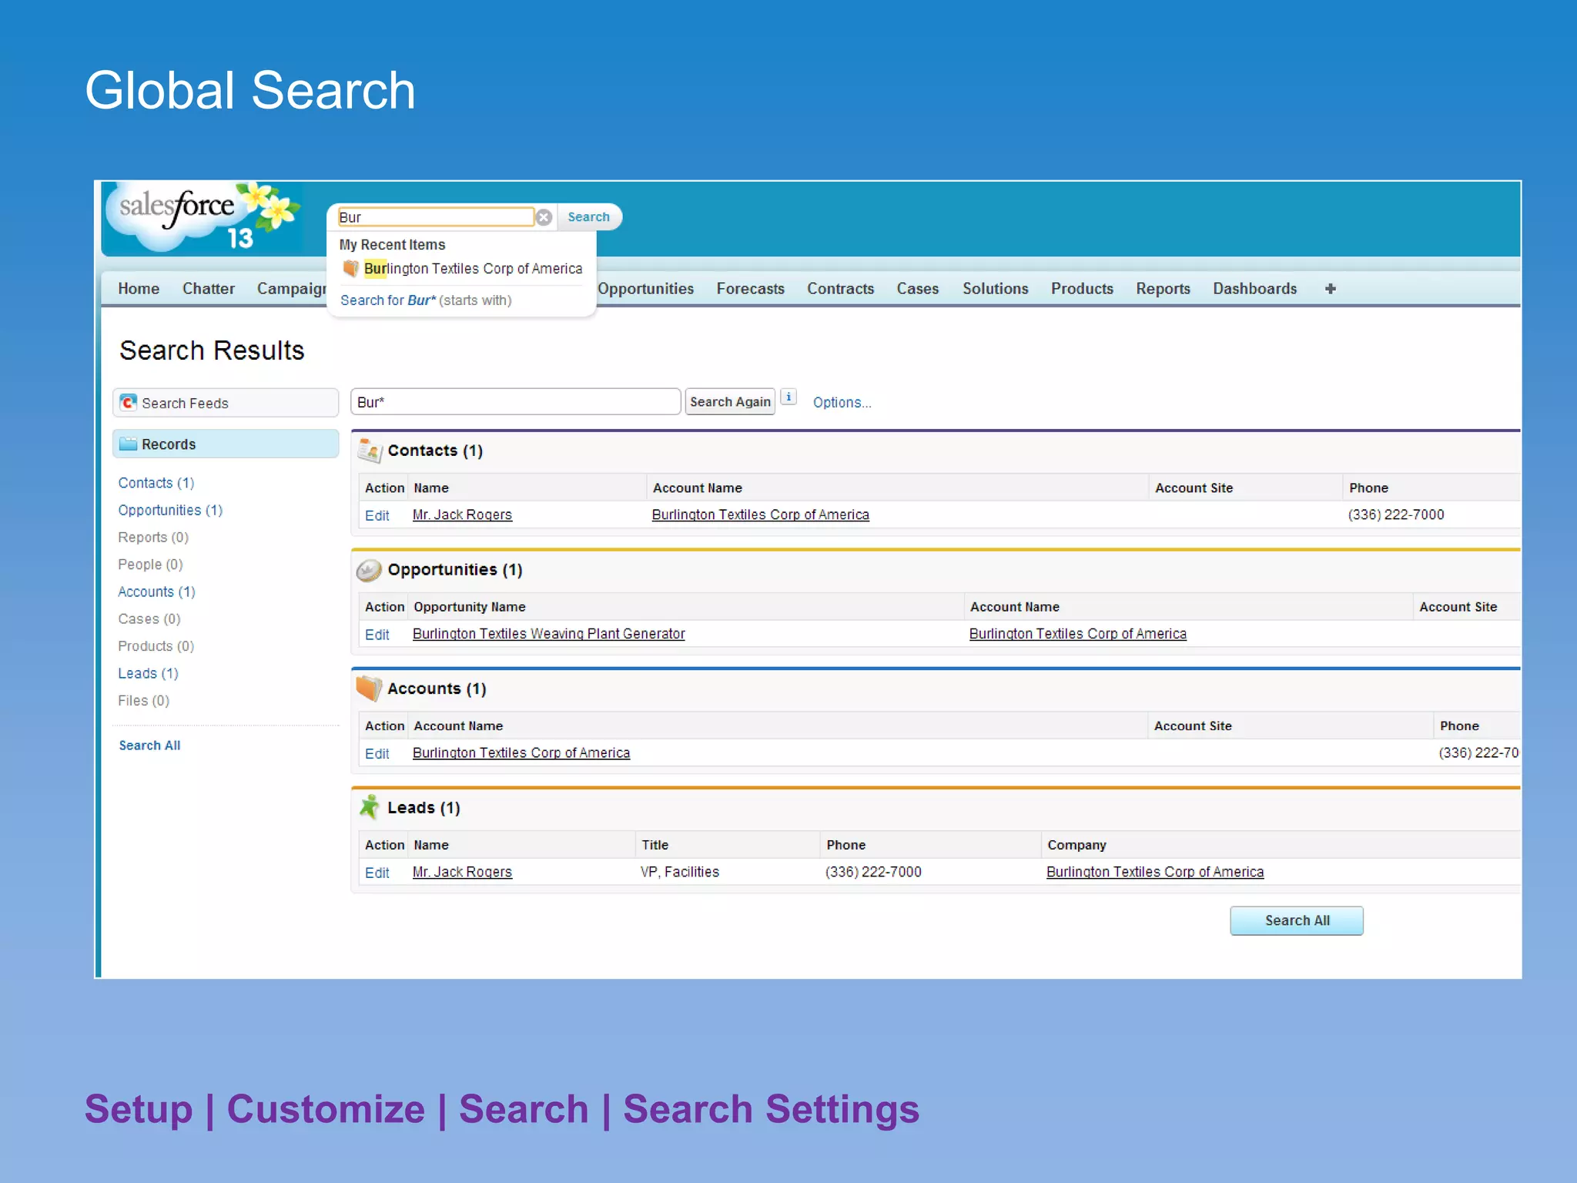Open the Cases tab

click(x=917, y=289)
